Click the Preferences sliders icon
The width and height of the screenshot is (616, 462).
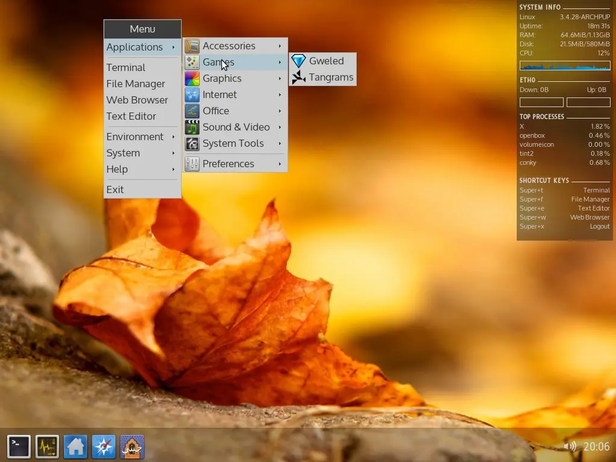pyautogui.click(x=192, y=164)
